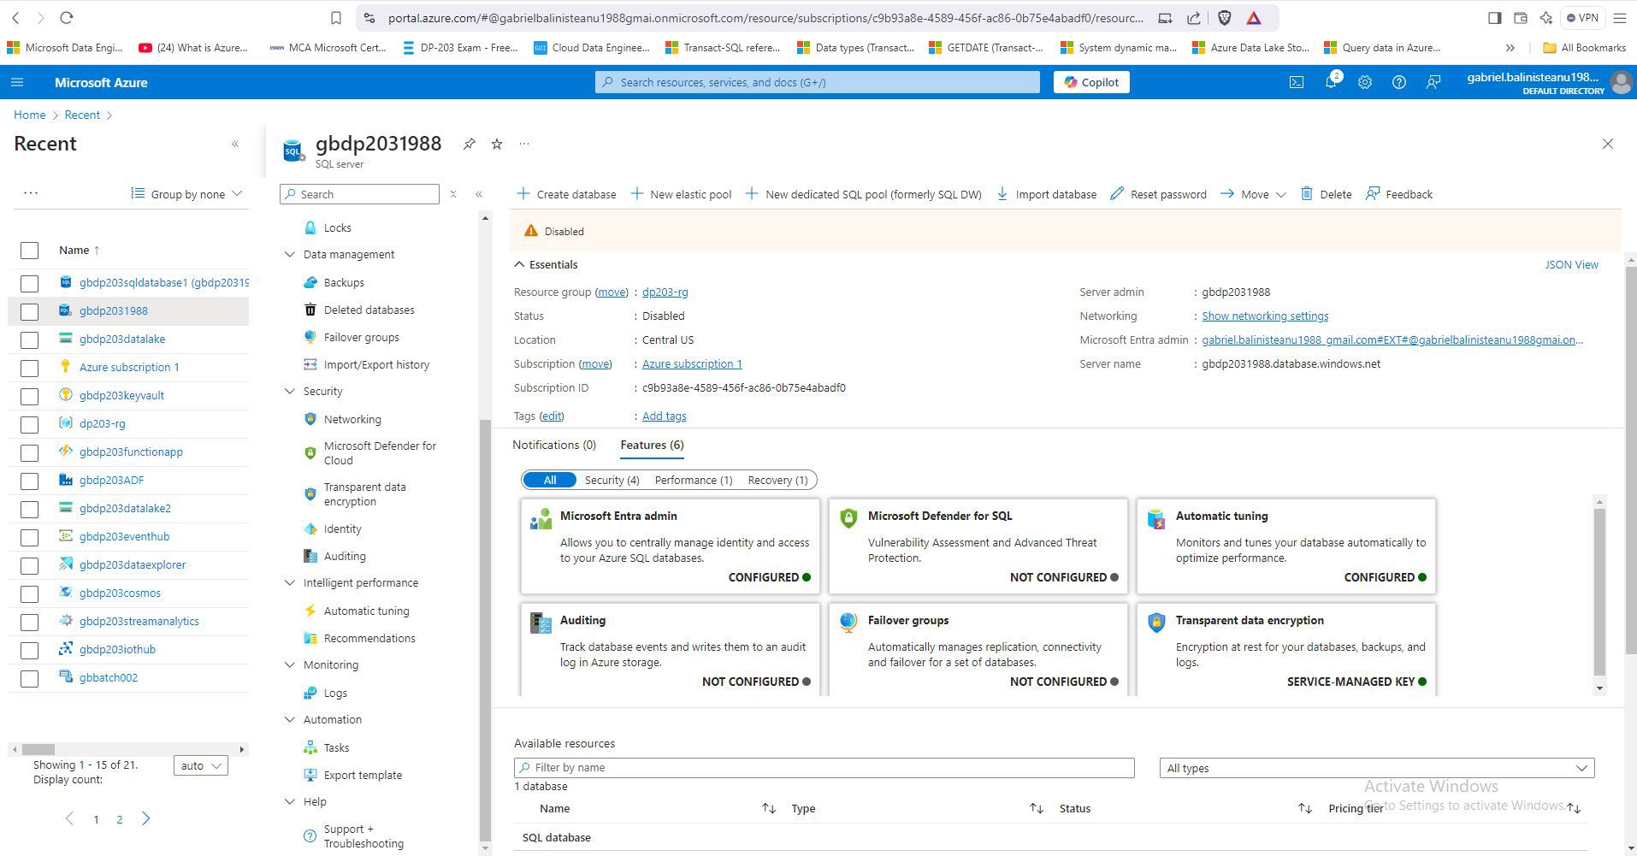Open the feedback icon in top bar

1433,82
